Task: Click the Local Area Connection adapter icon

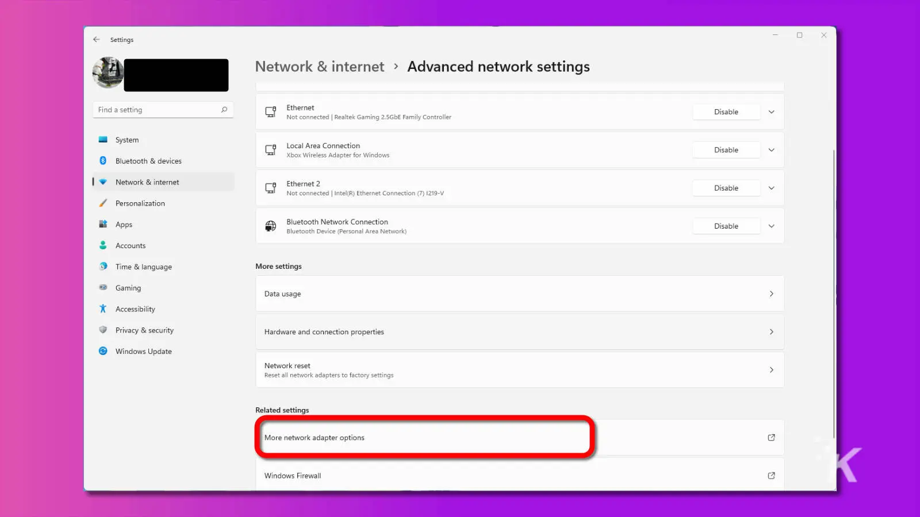Action: click(270, 150)
